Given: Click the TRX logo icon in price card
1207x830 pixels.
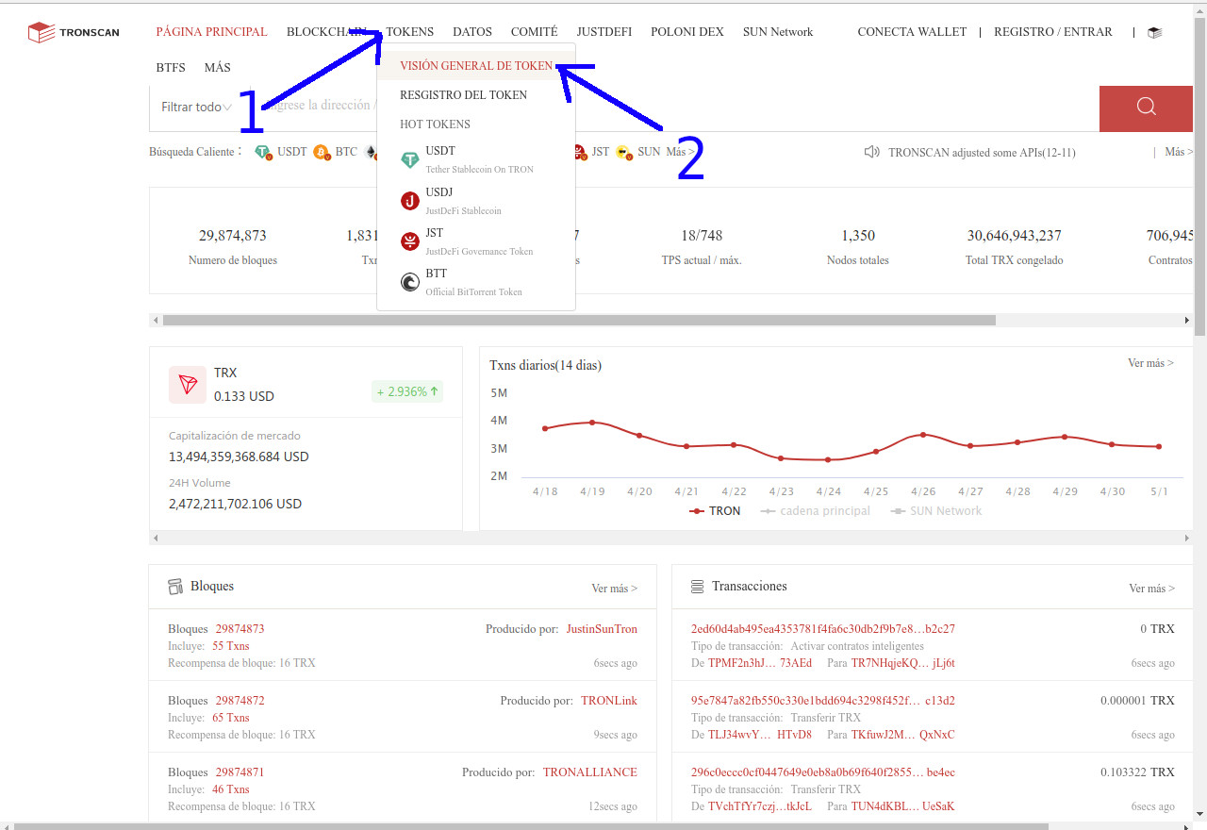Looking at the screenshot, I should (x=188, y=385).
